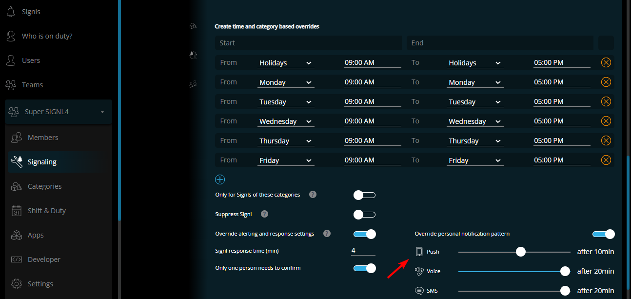
Task: Click help icon for Override alerting settings
Action: pyautogui.click(x=327, y=234)
